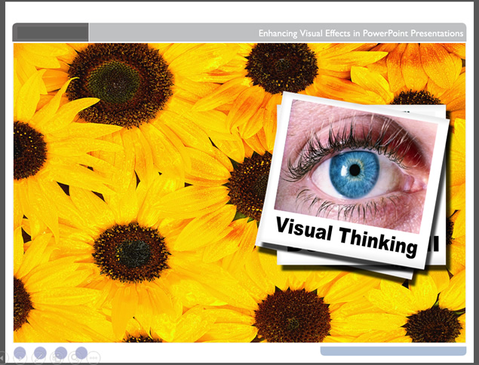This screenshot has height=365, width=479.
Task: Go to previous slide with left arrow control
Action: click(x=4, y=357)
